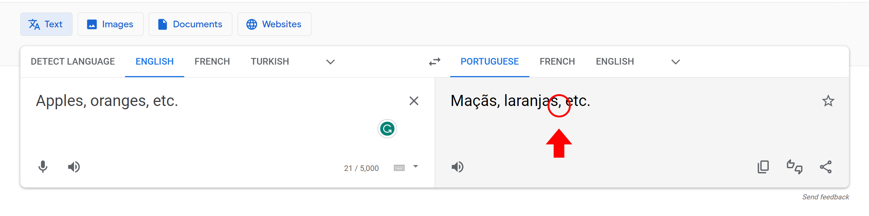
Task: Open the on-screen keyboard
Action: coord(398,167)
